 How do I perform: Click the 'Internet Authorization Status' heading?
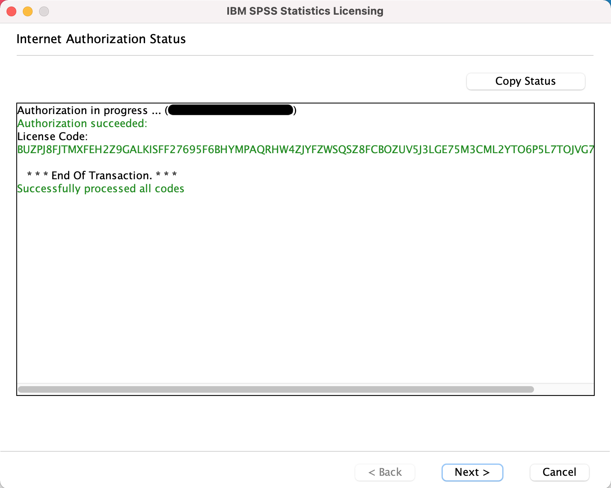point(101,39)
